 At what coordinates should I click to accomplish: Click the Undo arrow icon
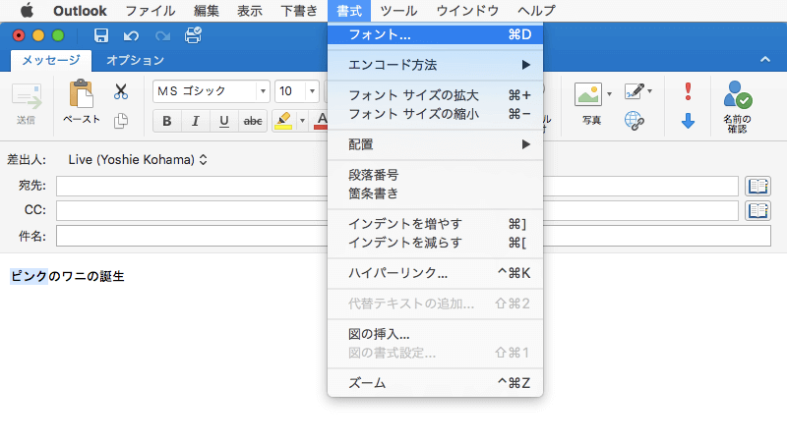click(131, 36)
